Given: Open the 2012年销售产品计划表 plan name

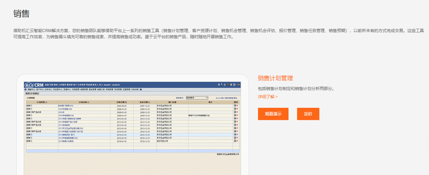Looking at the screenshot, I should (x=68, y=122).
